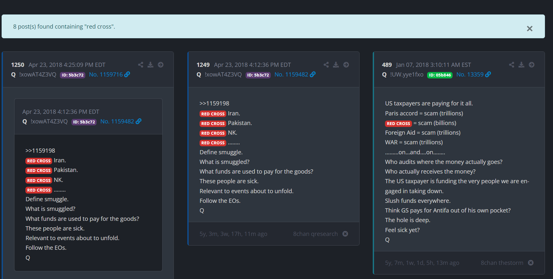Download post 1249
Viewport: 553px width, 279px height.
(336, 65)
